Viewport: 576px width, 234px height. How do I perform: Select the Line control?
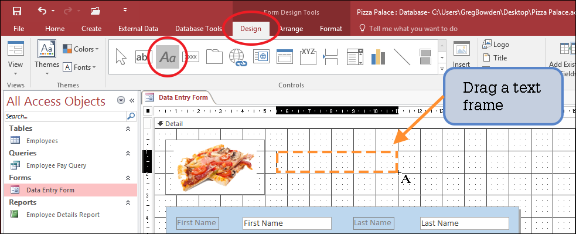pyautogui.click(x=402, y=57)
